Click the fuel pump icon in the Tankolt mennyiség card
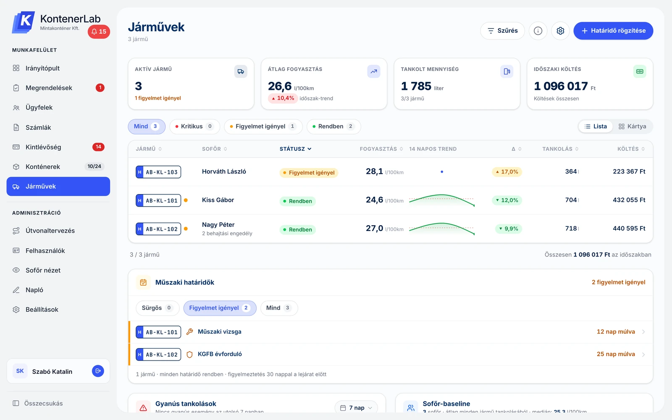Image resolution: width=672 pixels, height=420 pixels. point(507,71)
